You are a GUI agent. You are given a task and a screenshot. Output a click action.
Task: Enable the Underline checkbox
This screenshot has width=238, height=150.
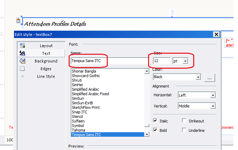point(184,130)
